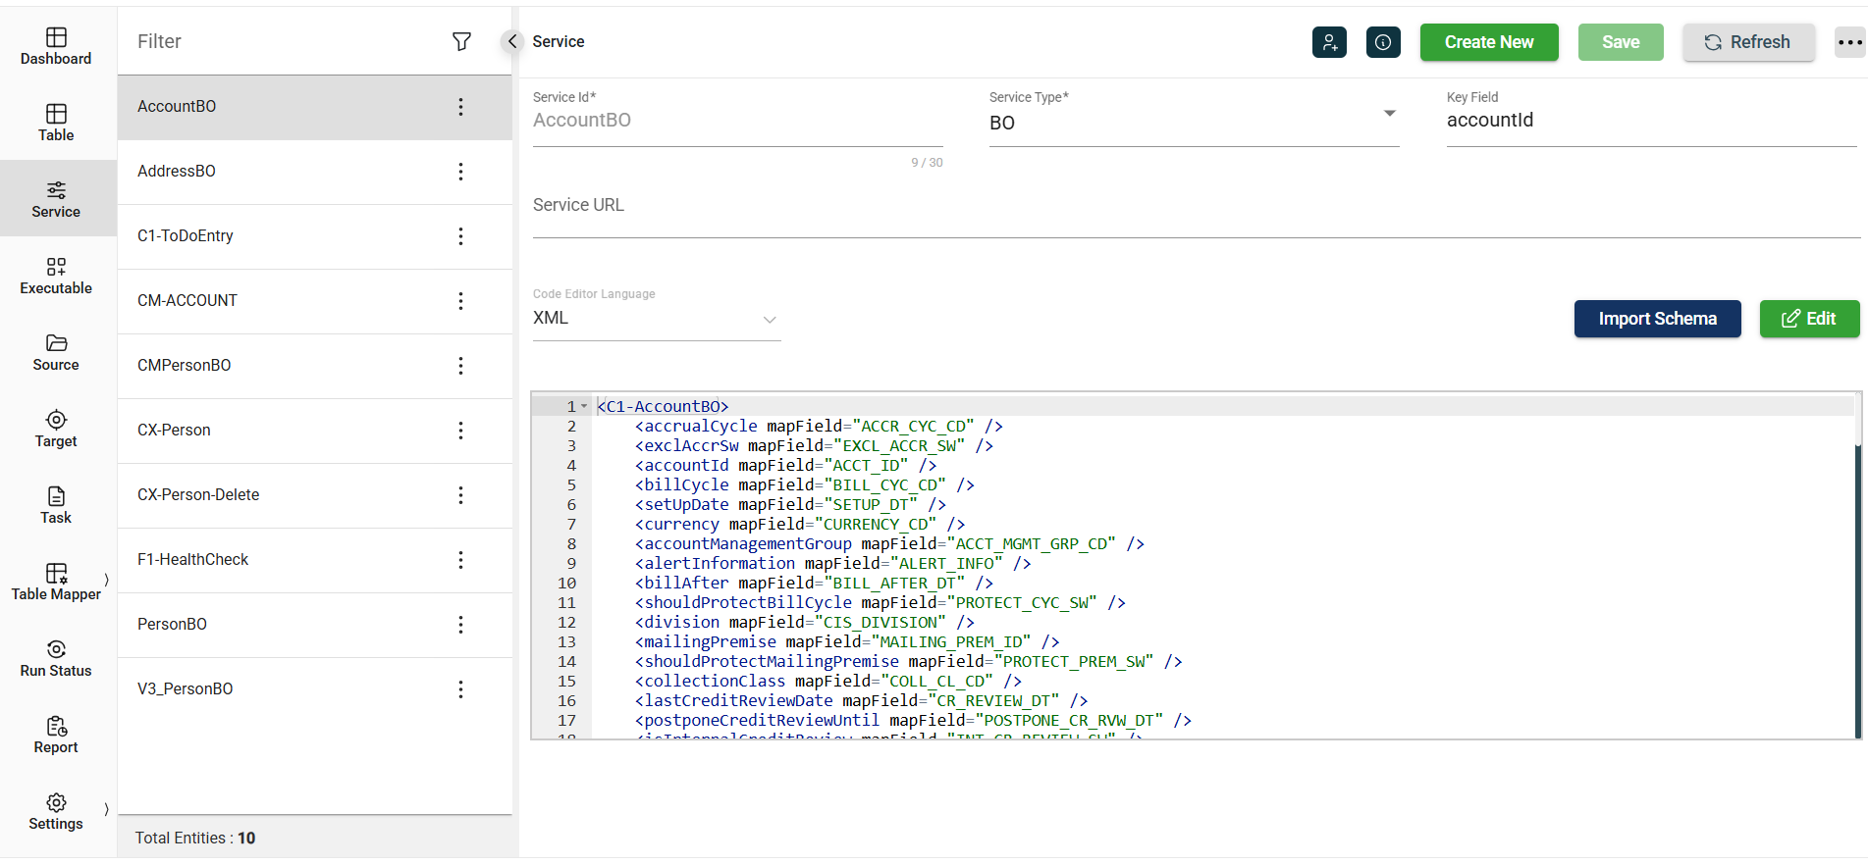1868x865 pixels.
Task: Click the info icon button
Action: [x=1383, y=42]
